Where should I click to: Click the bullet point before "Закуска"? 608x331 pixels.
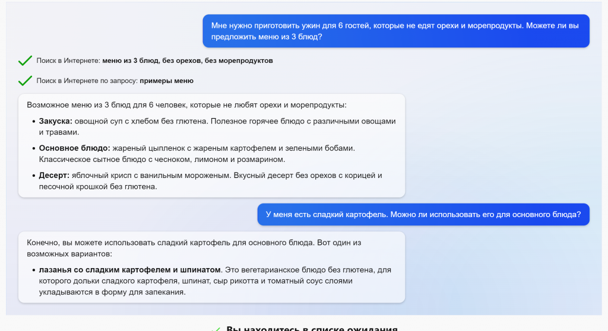pos(33,122)
